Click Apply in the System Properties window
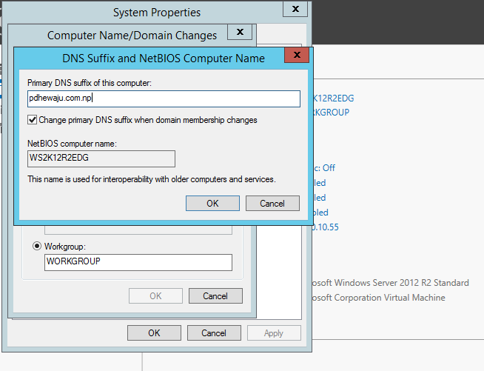The image size is (484, 371). (274, 333)
